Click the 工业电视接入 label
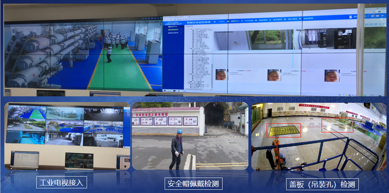 pyautogui.click(x=62, y=182)
